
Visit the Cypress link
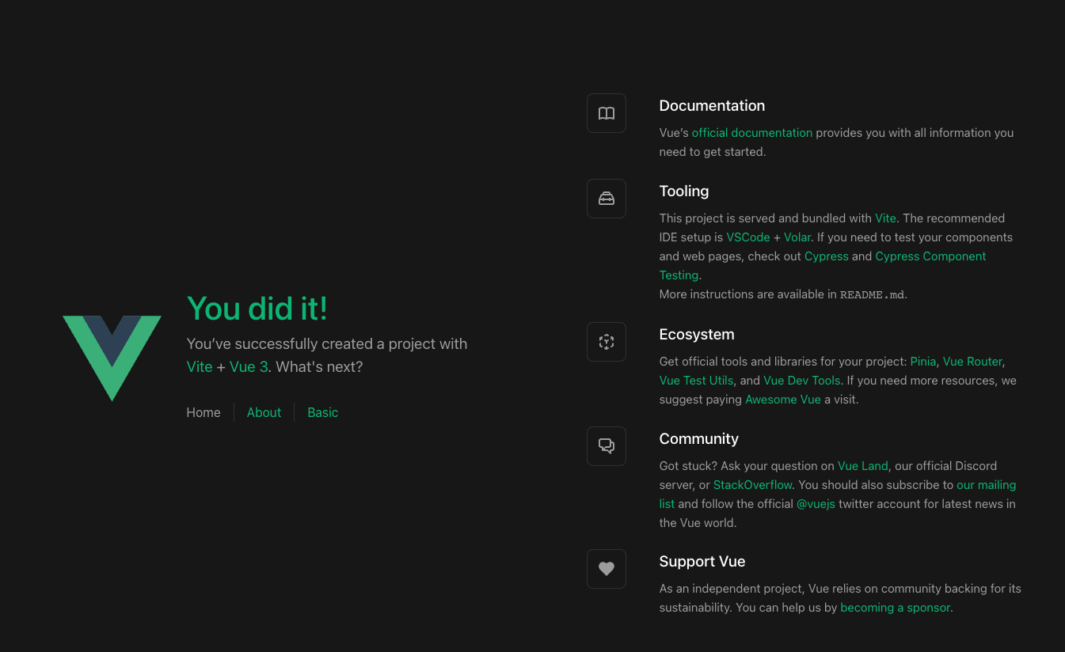tap(826, 256)
